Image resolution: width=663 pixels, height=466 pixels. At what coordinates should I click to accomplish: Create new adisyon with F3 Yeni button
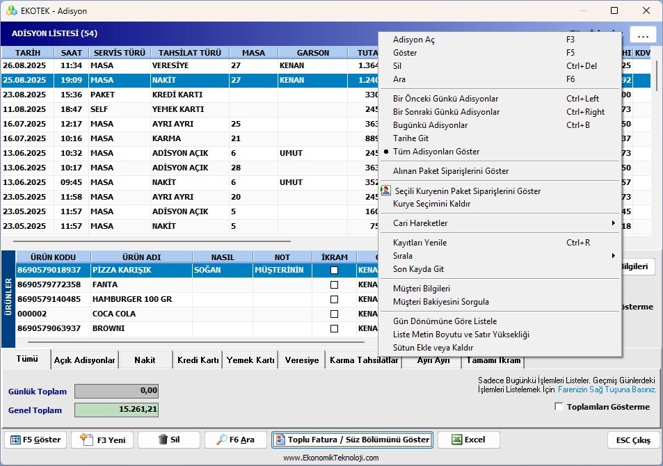click(102, 440)
